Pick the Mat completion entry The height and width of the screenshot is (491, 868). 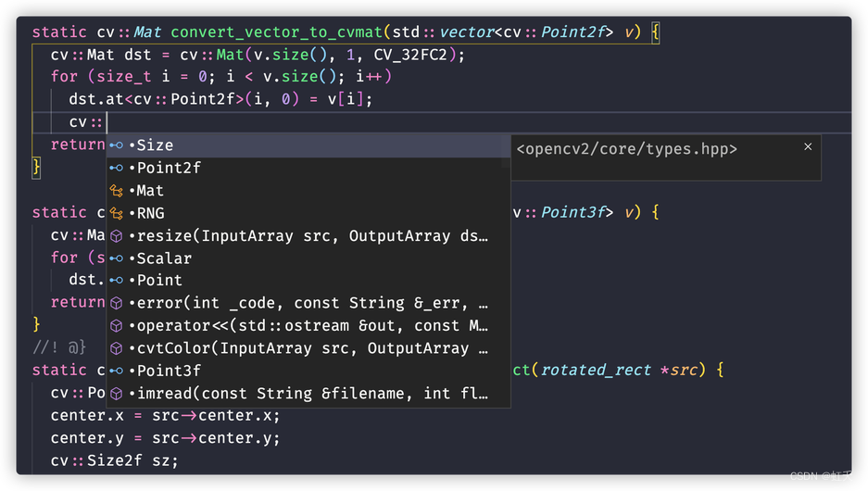308,191
